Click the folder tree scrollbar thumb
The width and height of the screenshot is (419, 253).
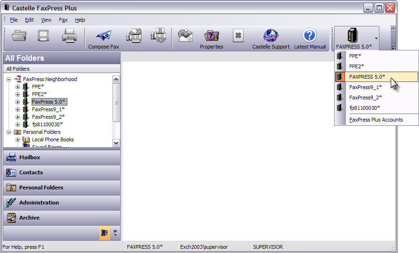click(x=116, y=103)
